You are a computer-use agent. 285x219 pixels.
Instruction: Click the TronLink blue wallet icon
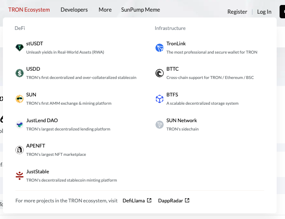click(160, 48)
